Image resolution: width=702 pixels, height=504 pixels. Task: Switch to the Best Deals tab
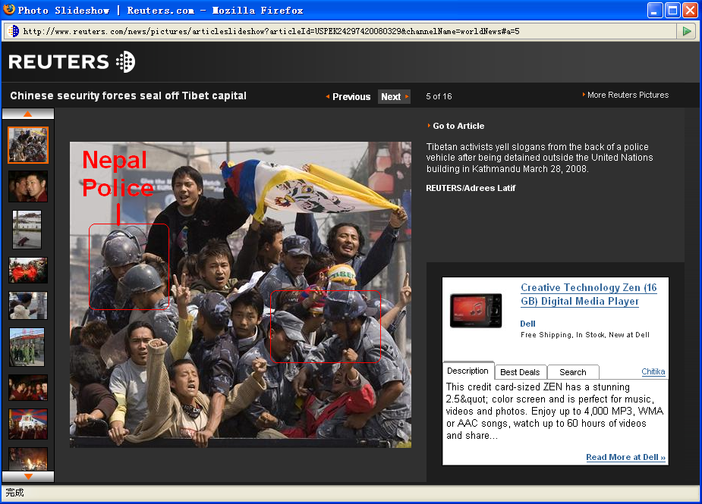pos(520,372)
